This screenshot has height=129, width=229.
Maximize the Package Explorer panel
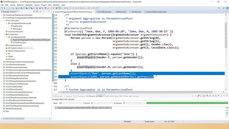tap(49, 11)
